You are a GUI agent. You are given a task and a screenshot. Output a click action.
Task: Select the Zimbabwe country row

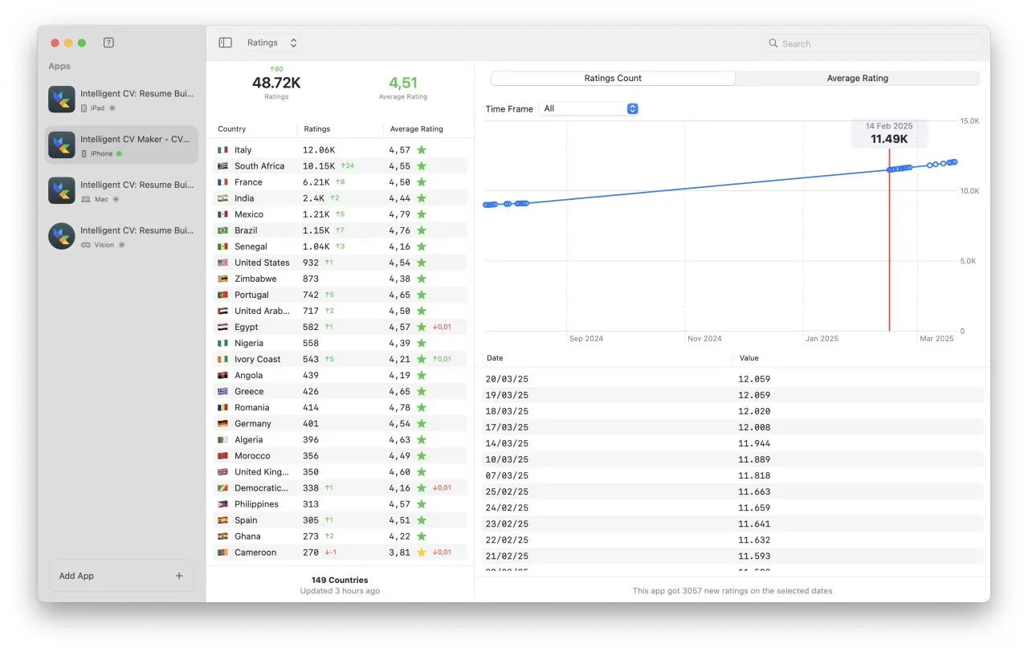(341, 279)
